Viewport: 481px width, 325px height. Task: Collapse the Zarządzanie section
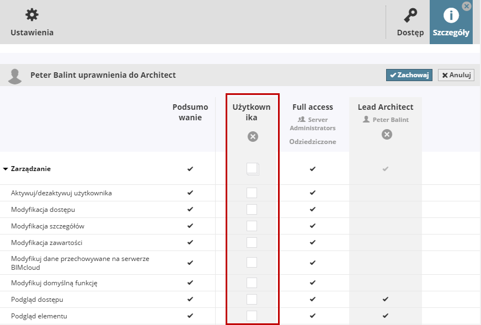point(6,169)
